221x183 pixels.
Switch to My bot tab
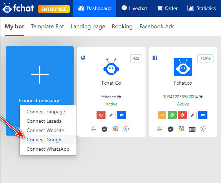pyautogui.click(x=14, y=27)
